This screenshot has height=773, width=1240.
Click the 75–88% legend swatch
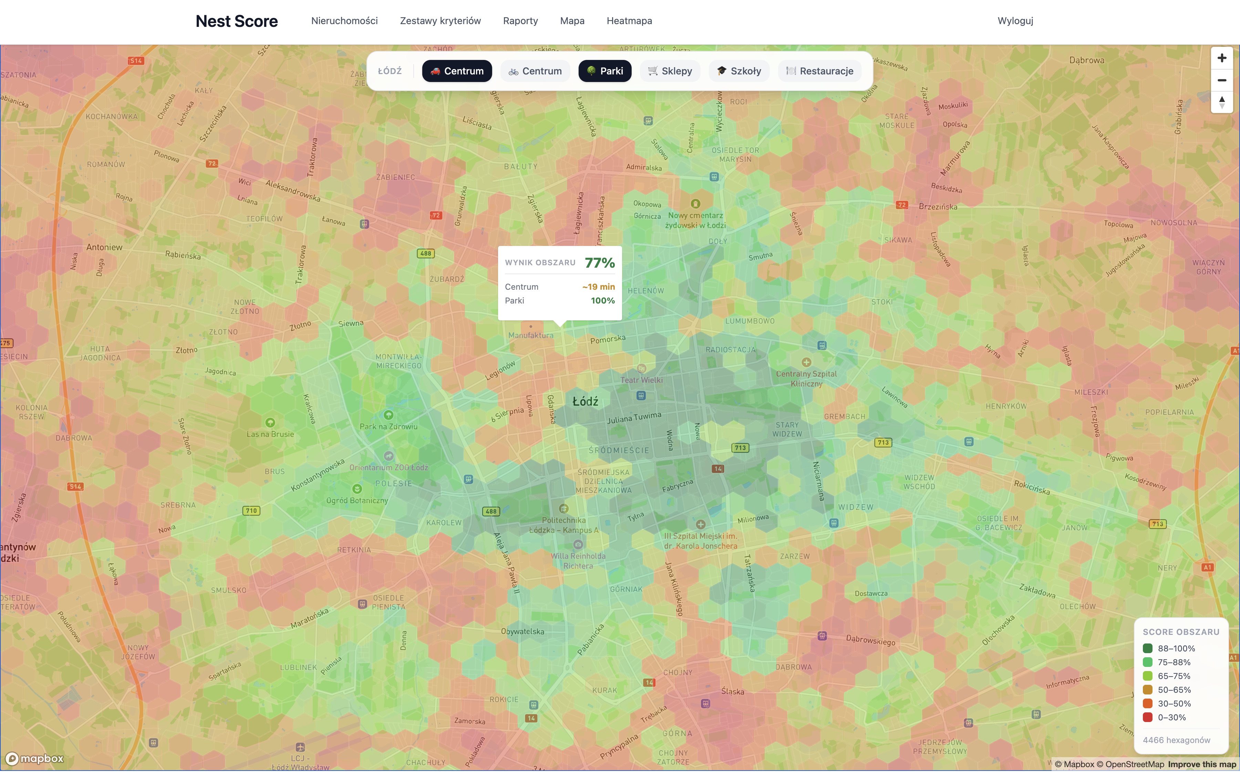pos(1147,662)
